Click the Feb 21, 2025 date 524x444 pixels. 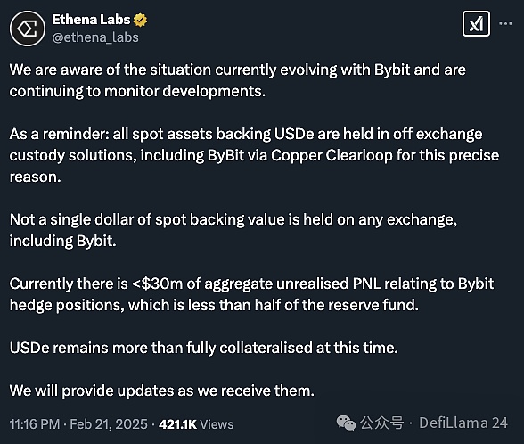pos(109,424)
